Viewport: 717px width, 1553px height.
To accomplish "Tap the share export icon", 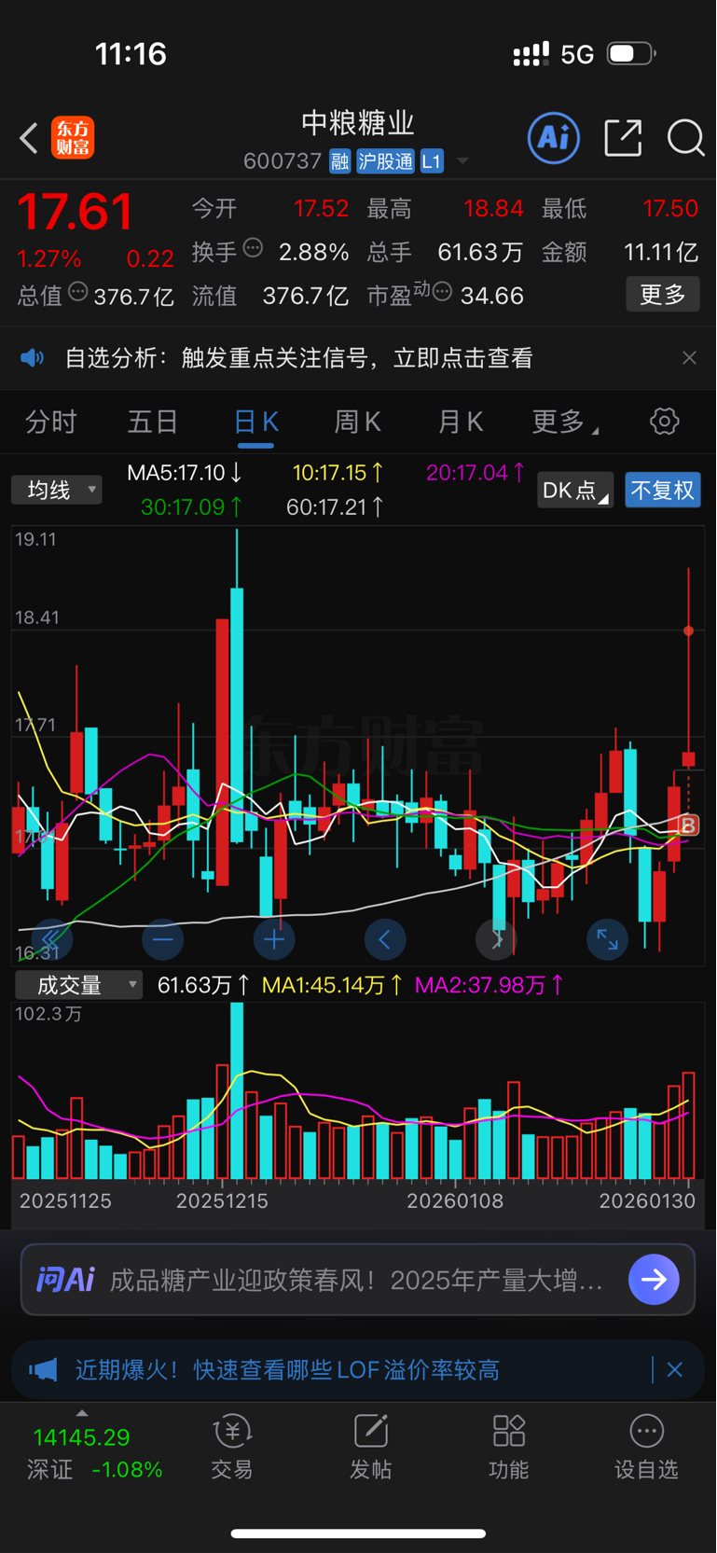I will coord(623,138).
